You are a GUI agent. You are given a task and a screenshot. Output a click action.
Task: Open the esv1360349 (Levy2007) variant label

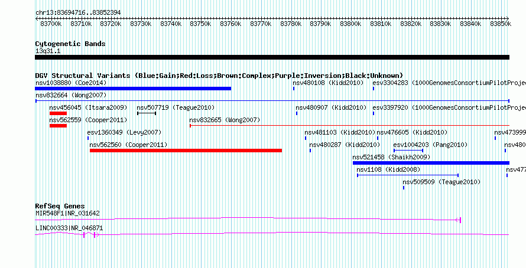tap(124, 132)
